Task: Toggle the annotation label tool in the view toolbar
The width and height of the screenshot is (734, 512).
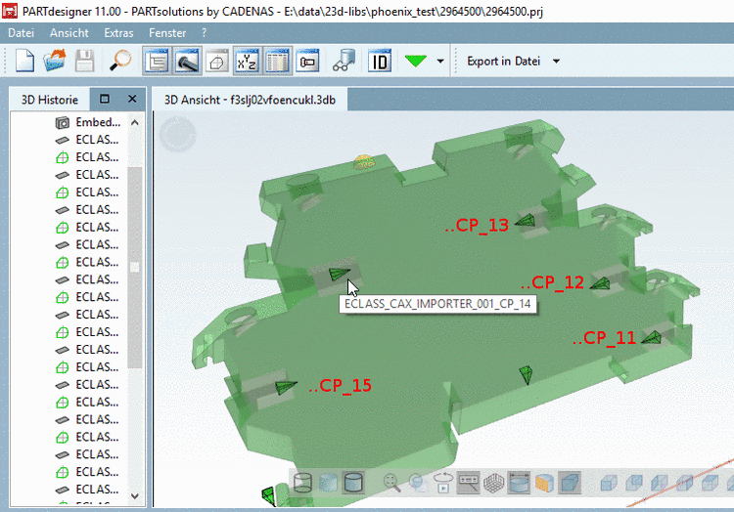Action: click(x=468, y=483)
